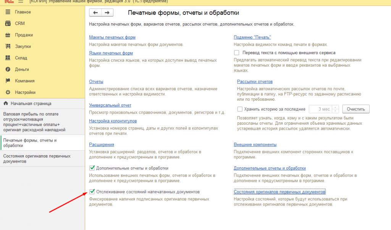Uncheck Дополнительные отчеты и обработки checkbox
This screenshot has height=230, width=391.
click(92, 168)
